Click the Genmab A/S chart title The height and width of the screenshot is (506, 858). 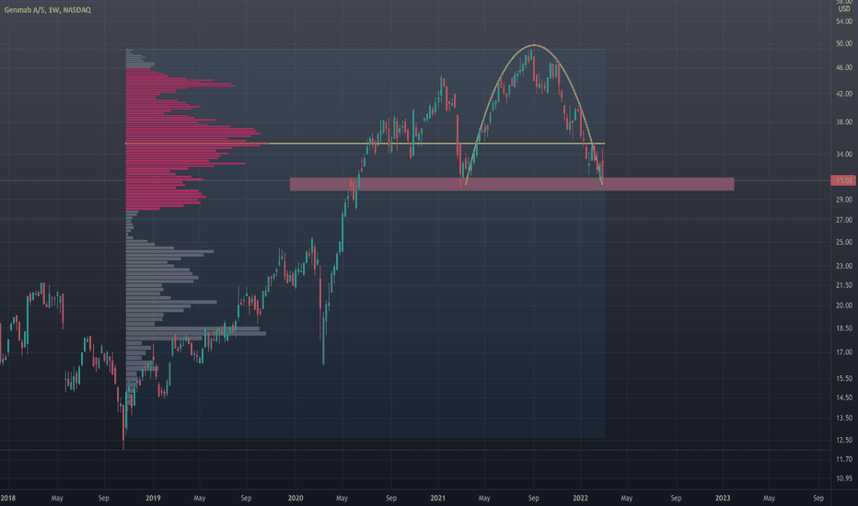tap(48, 10)
